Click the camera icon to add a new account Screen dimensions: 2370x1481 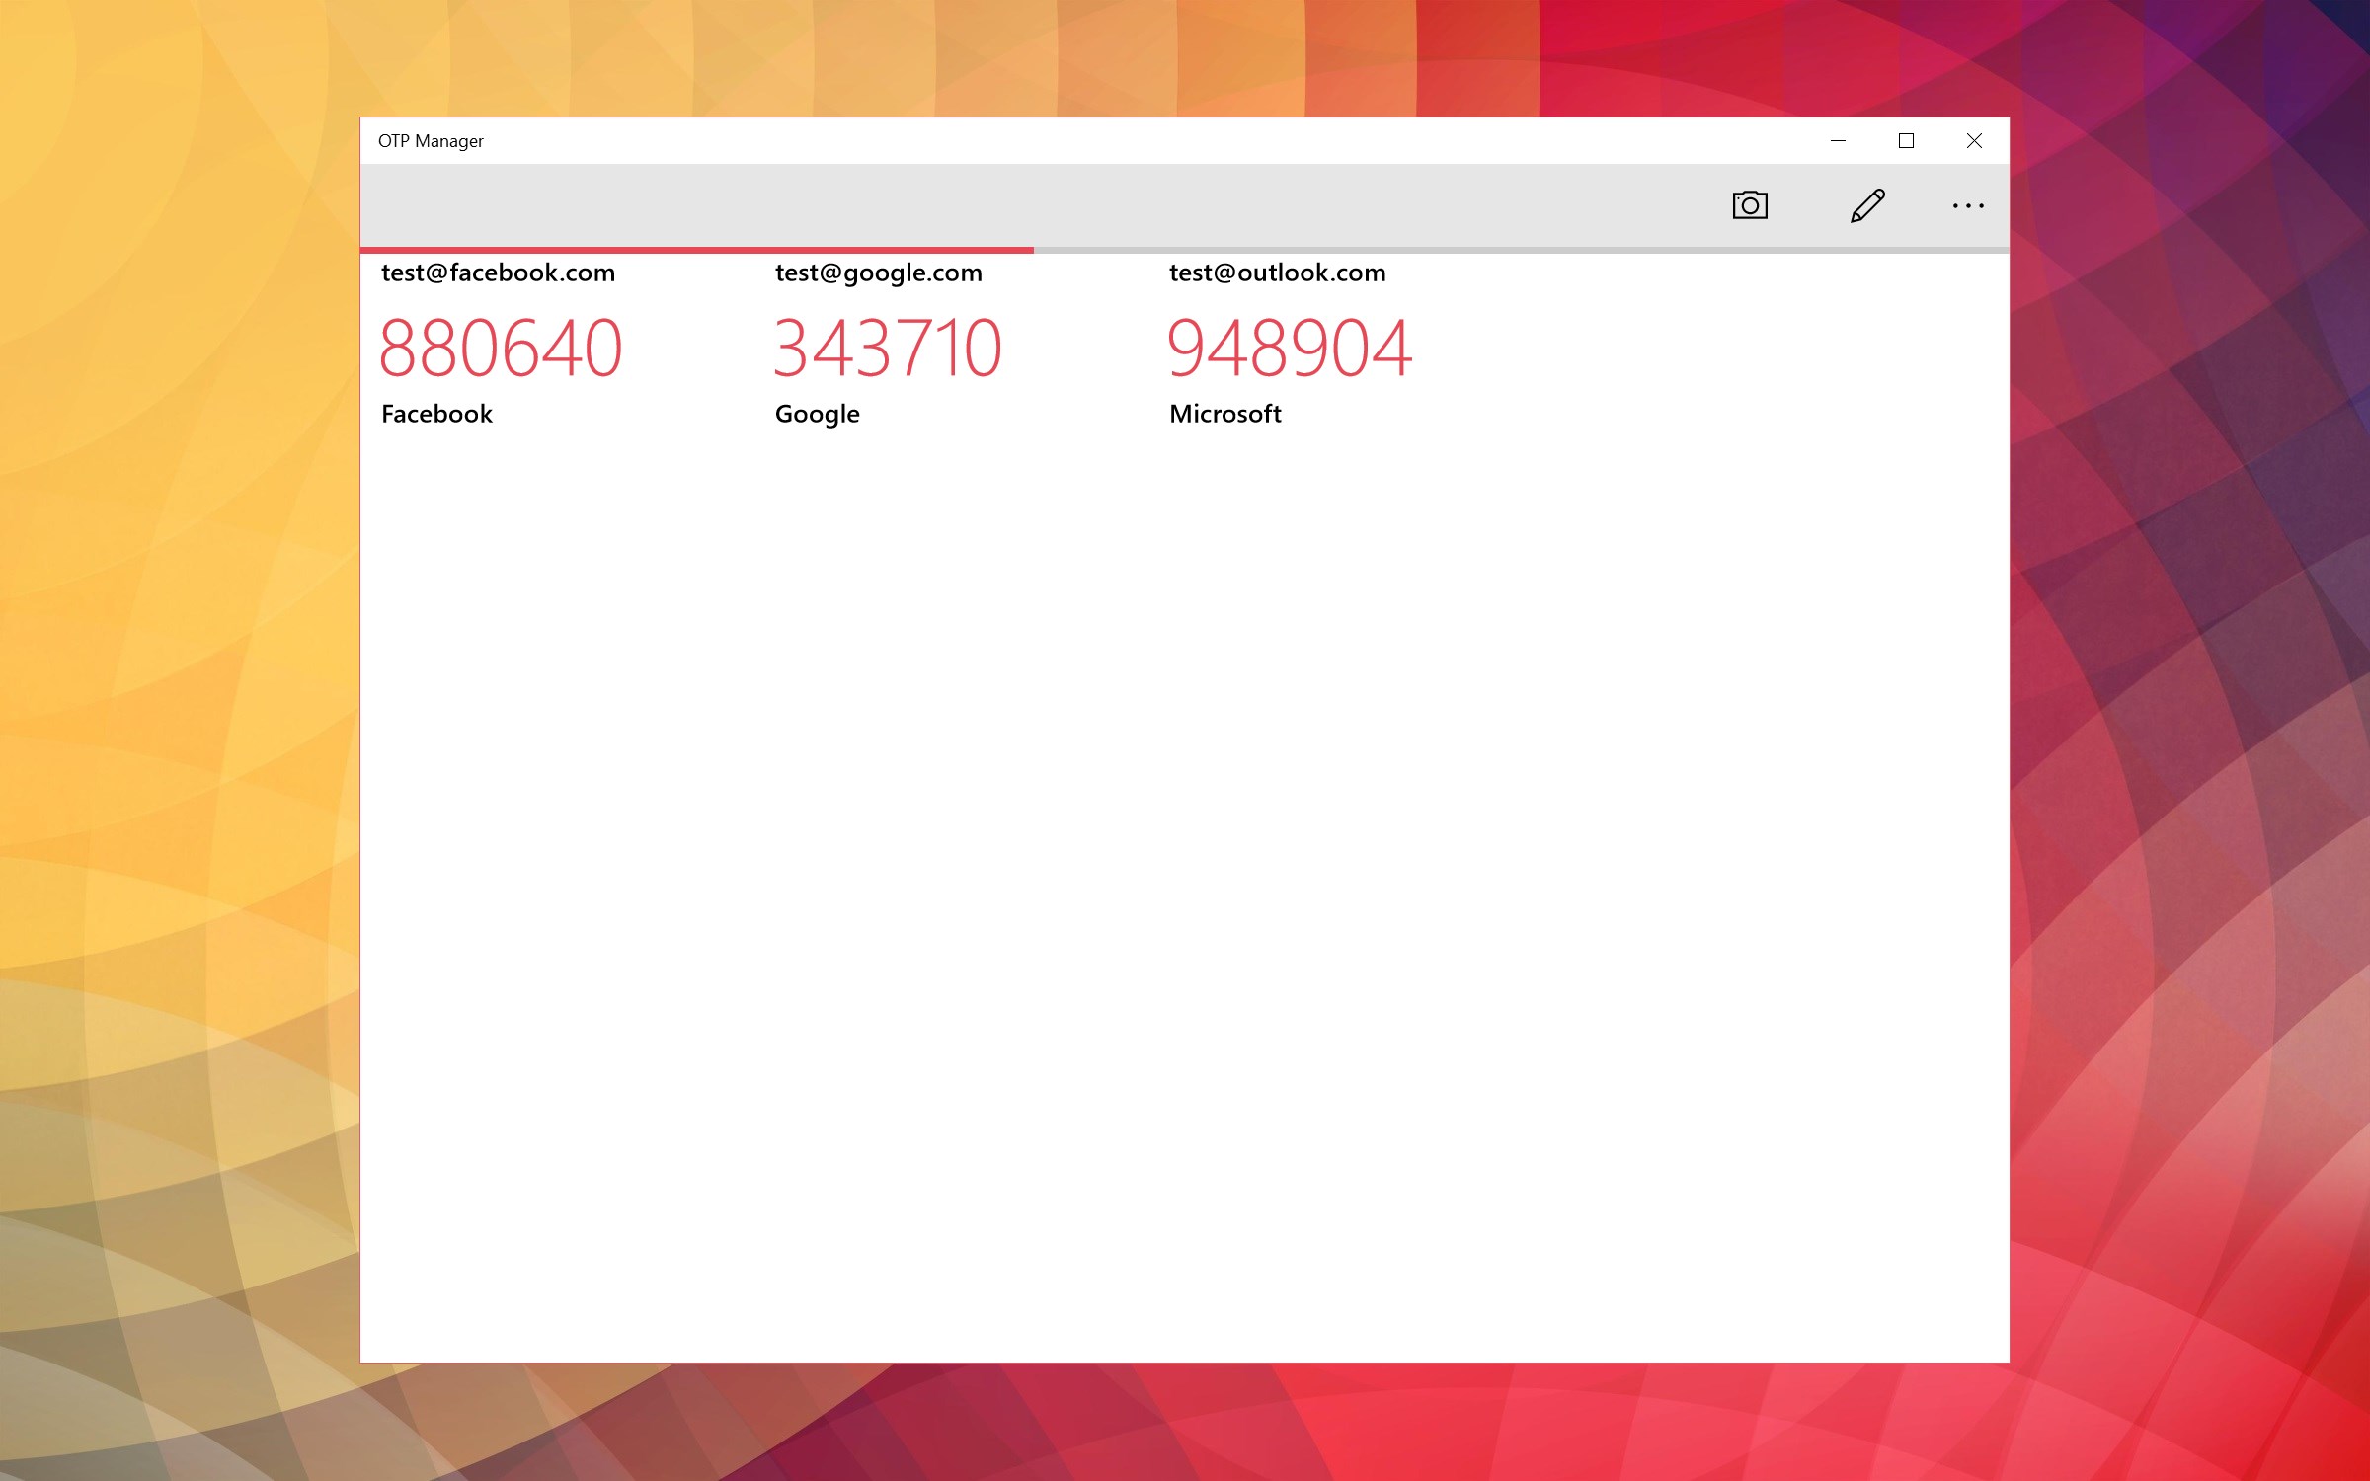point(1749,205)
